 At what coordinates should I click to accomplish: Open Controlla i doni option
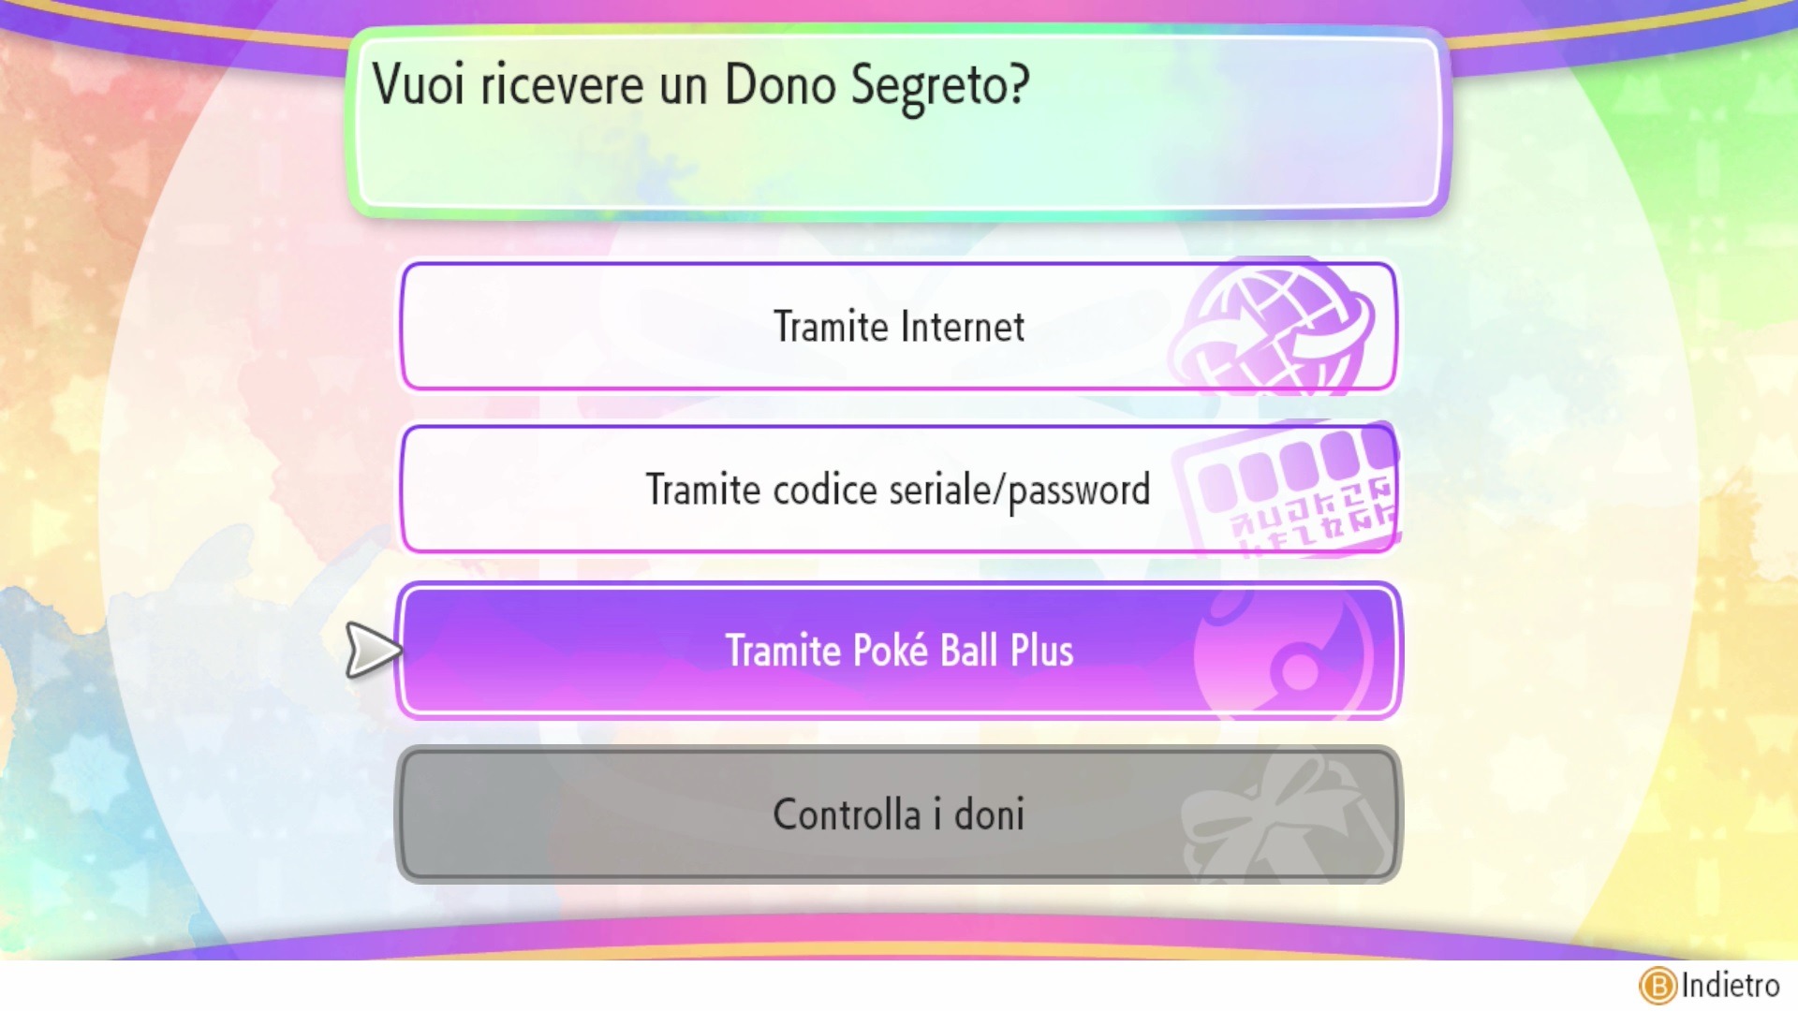[x=899, y=814]
